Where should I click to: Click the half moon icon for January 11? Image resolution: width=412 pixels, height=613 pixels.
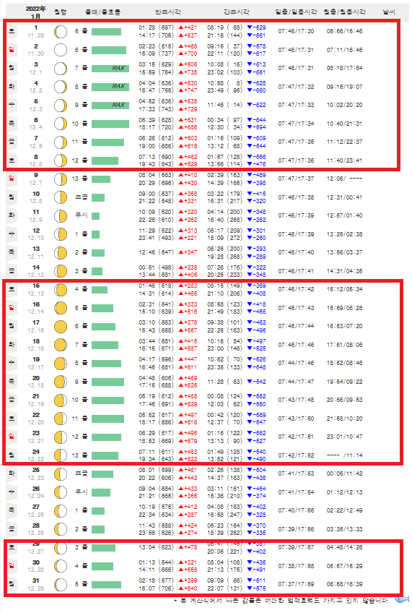[x=61, y=216]
